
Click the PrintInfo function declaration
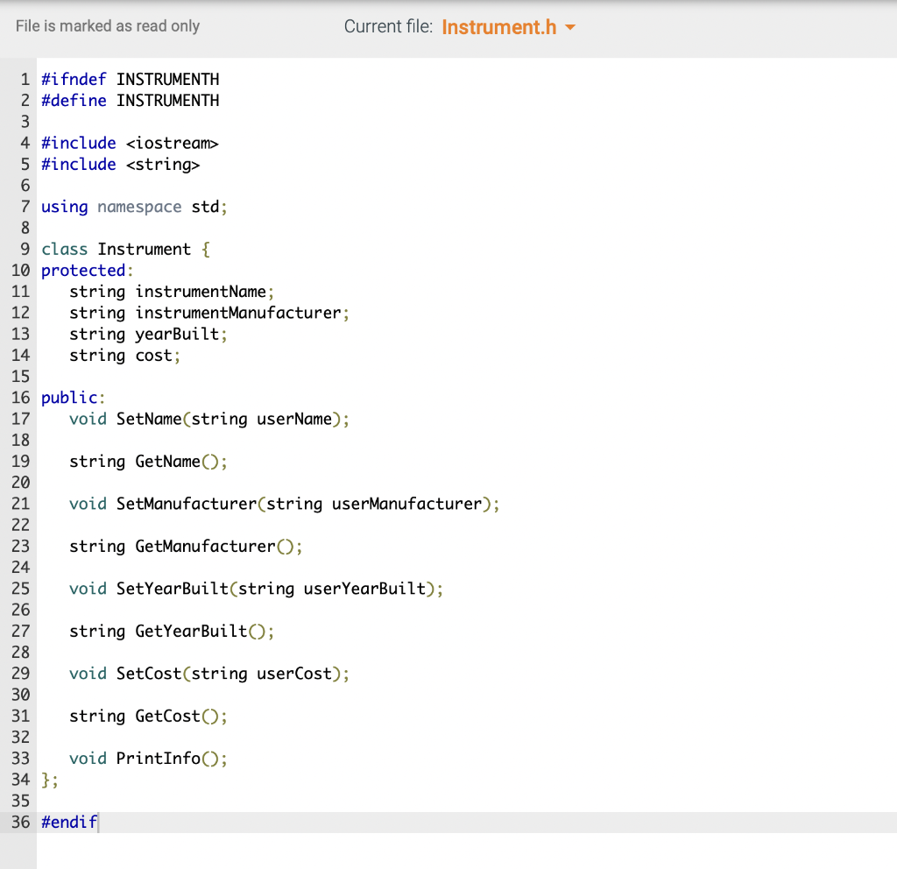tap(149, 758)
